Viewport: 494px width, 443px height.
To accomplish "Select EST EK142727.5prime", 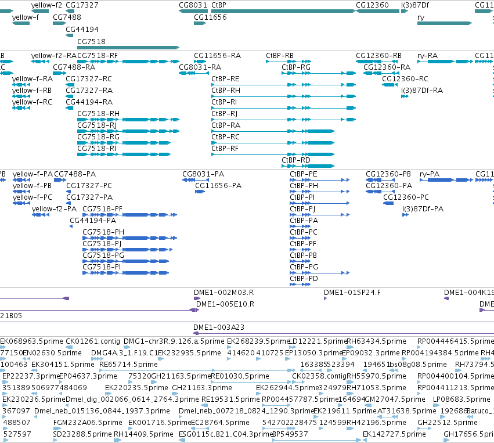I will tap(394, 434).
